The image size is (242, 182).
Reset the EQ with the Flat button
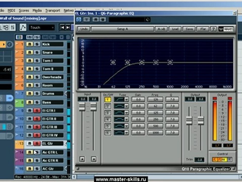click(x=203, y=29)
